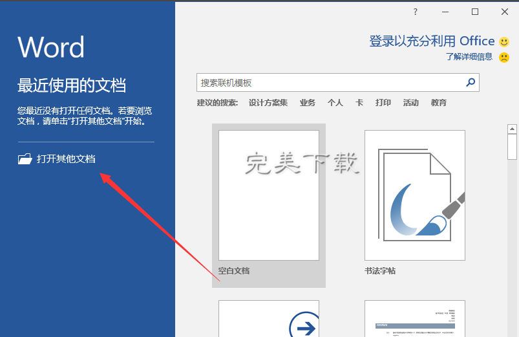Open the letter template with blue banner
Image resolution: width=519 pixels, height=337 pixels.
(415, 319)
